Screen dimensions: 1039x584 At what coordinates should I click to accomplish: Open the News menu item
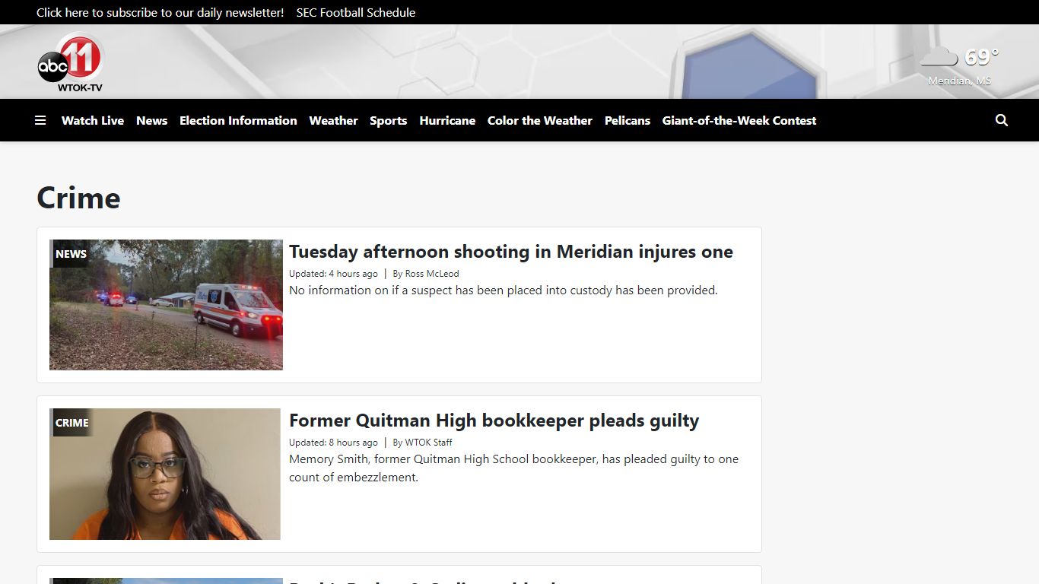[x=152, y=120]
